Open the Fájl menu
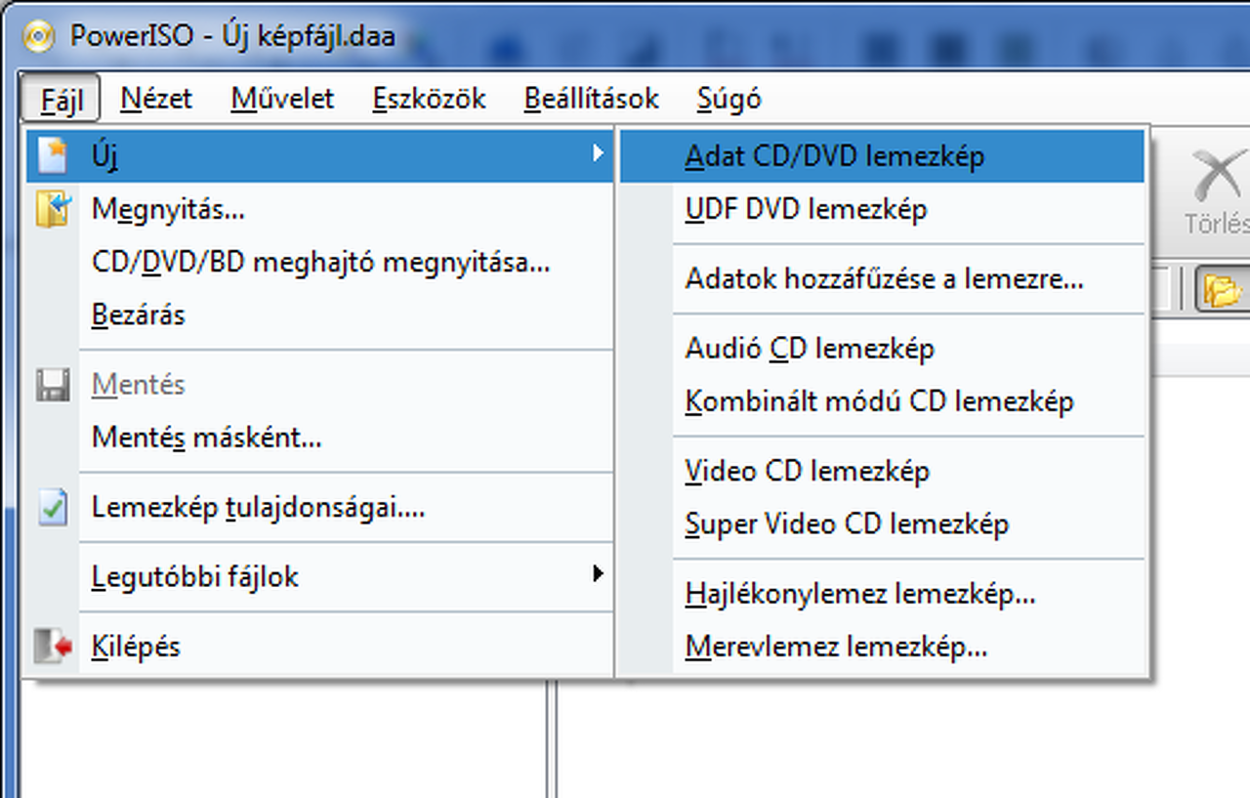This screenshot has width=1250, height=798. click(x=60, y=99)
